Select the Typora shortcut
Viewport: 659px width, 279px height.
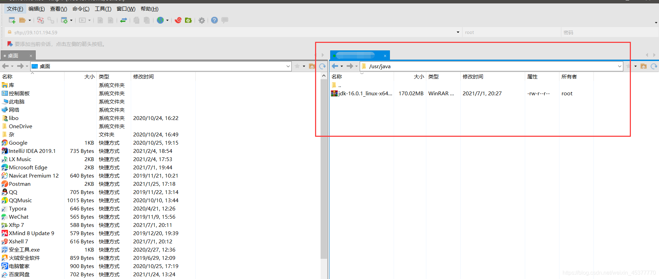tap(14, 208)
